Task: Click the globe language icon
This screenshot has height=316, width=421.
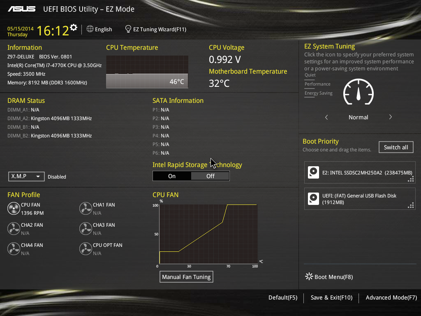Action: tap(90, 29)
